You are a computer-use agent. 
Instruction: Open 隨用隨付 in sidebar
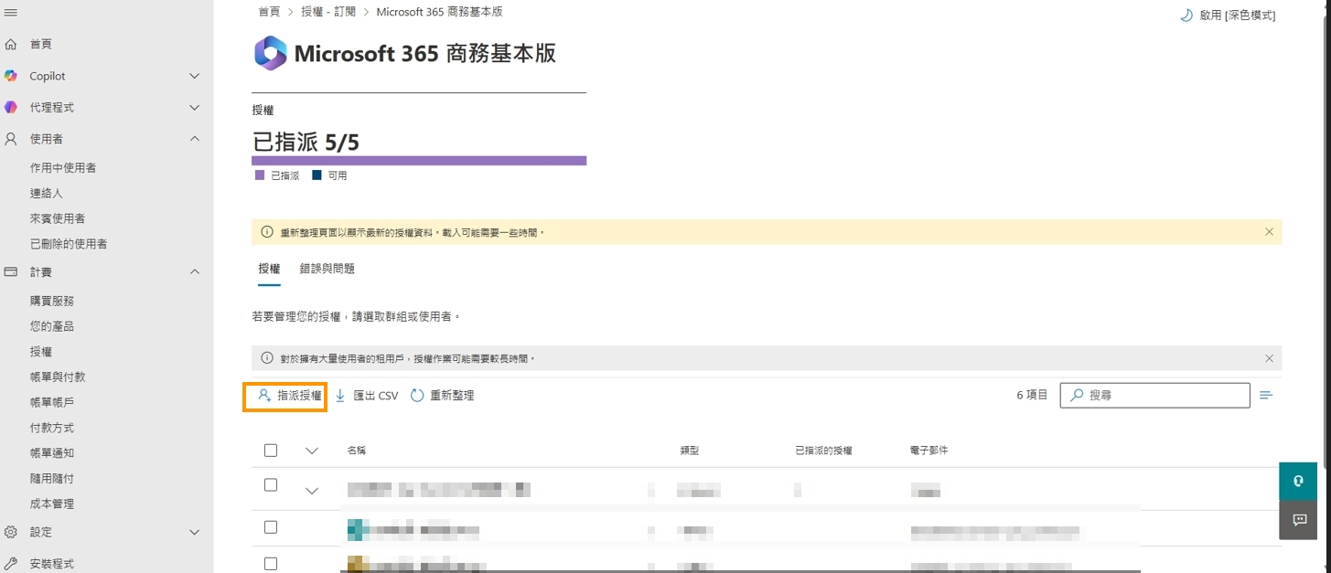(52, 478)
